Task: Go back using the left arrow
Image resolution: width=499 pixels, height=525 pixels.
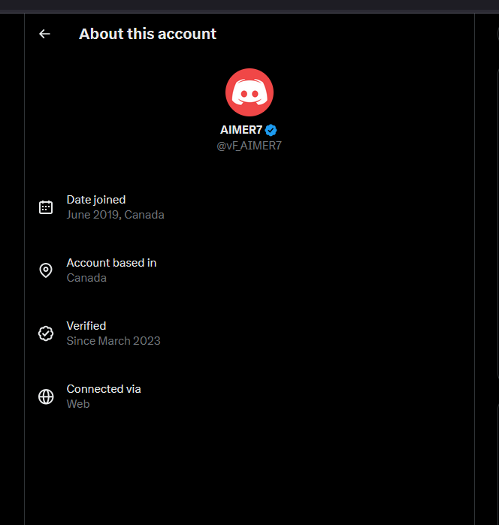Action: 44,34
